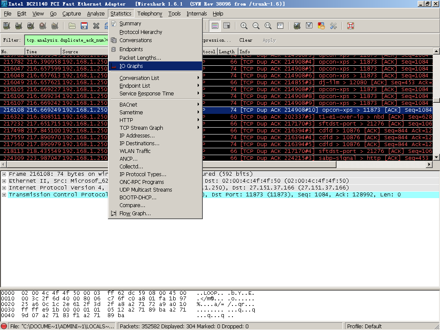
Task: Expand the Frame 216108 tree node
Action: 4,174
